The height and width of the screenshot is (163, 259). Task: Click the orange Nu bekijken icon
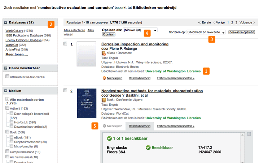coord(104,78)
